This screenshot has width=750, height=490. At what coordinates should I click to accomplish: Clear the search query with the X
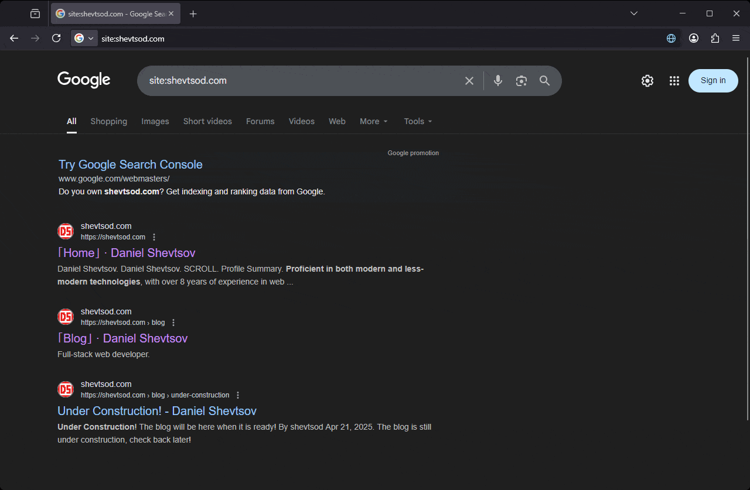point(469,81)
